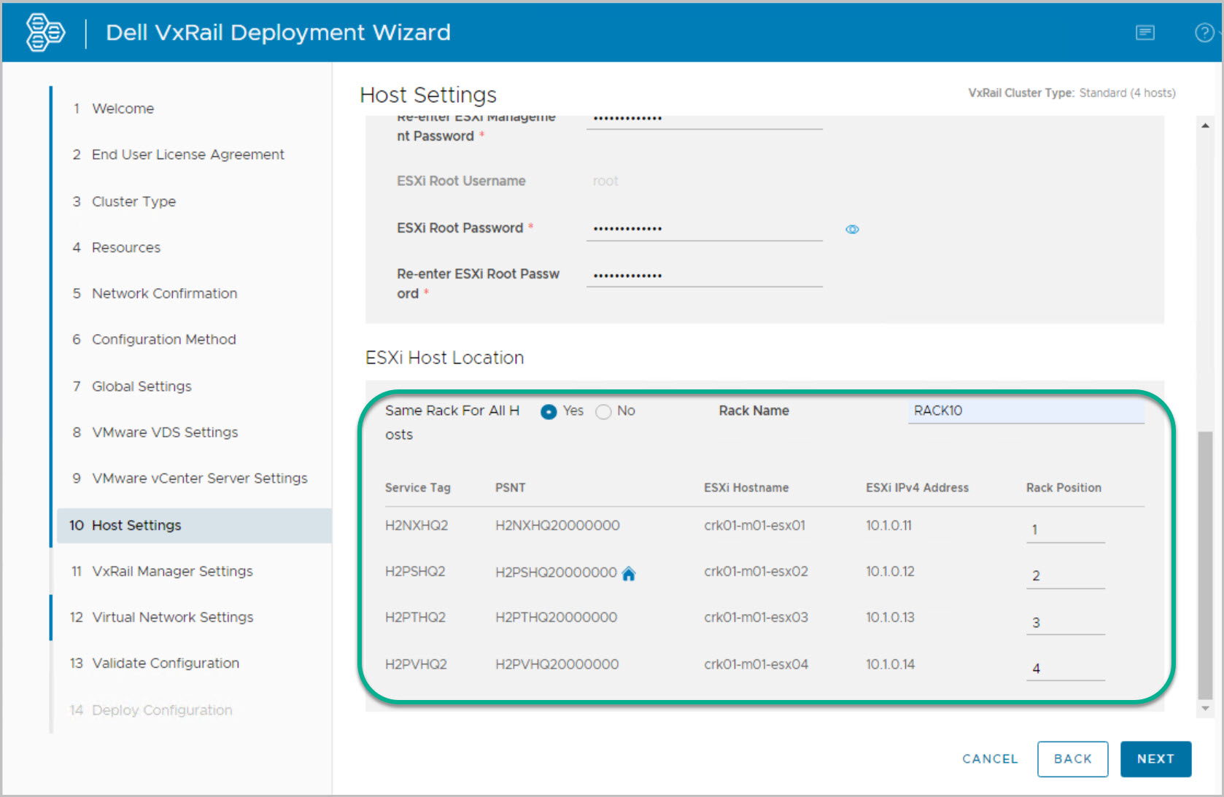Image resolution: width=1224 pixels, height=797 pixels.
Task: Click the VxRail logo icon in header
Action: click(45, 33)
